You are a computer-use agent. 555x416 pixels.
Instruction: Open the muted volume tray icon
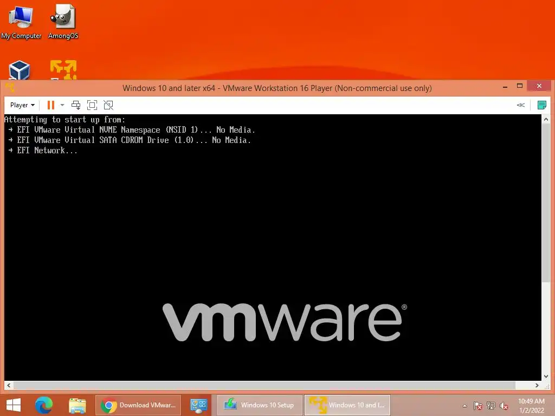[504, 406]
